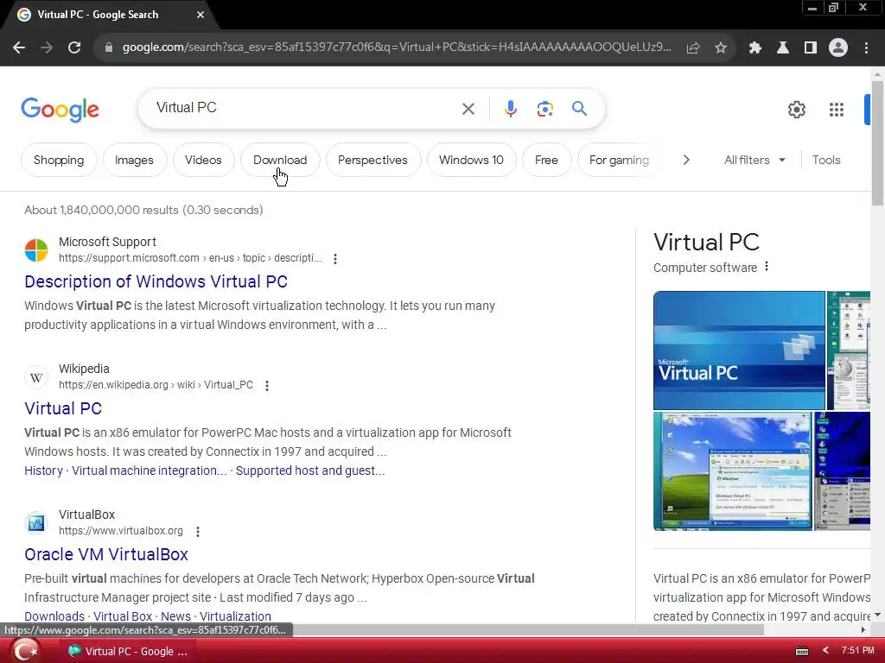The width and height of the screenshot is (885, 663).
Task: Click the vertical page scrollbar thumb
Action: [877, 143]
